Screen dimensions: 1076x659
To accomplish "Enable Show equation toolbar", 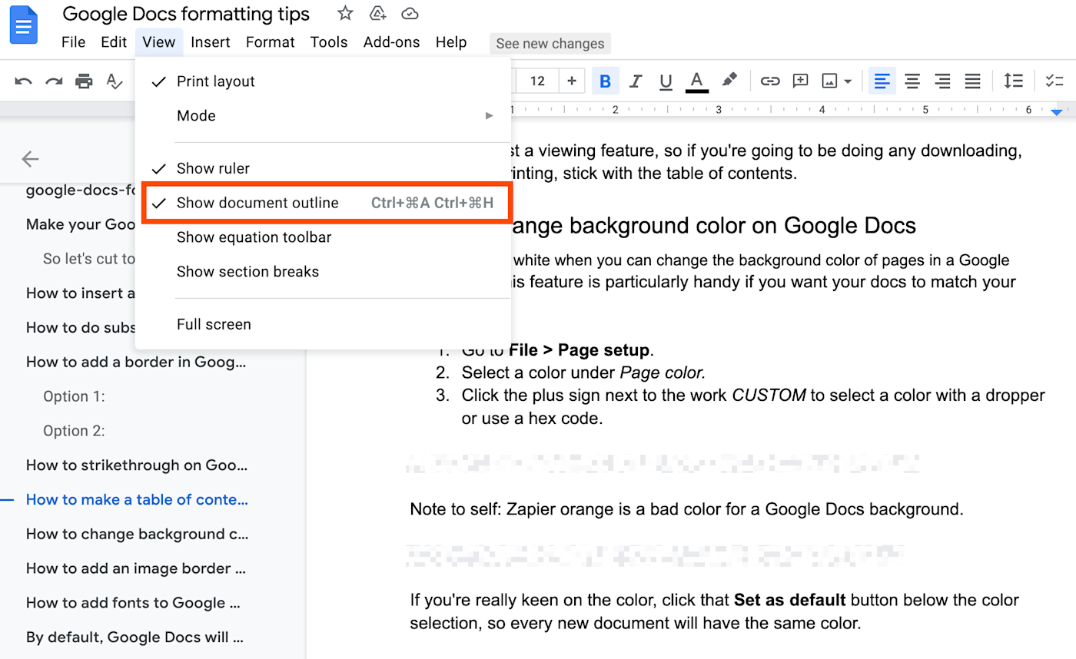I will coord(323,237).
